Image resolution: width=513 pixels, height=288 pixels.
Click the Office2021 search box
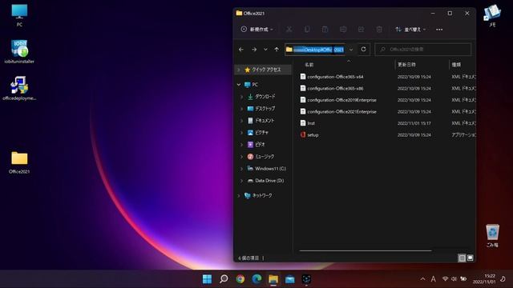(422, 50)
